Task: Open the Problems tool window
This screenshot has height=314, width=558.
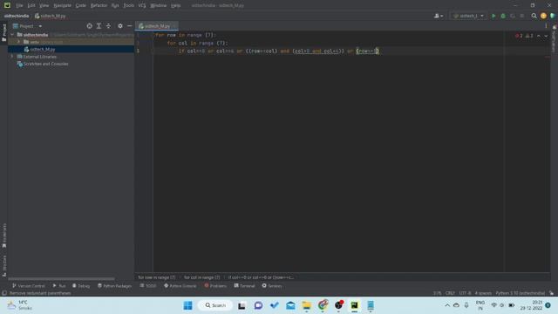Action: click(215, 286)
